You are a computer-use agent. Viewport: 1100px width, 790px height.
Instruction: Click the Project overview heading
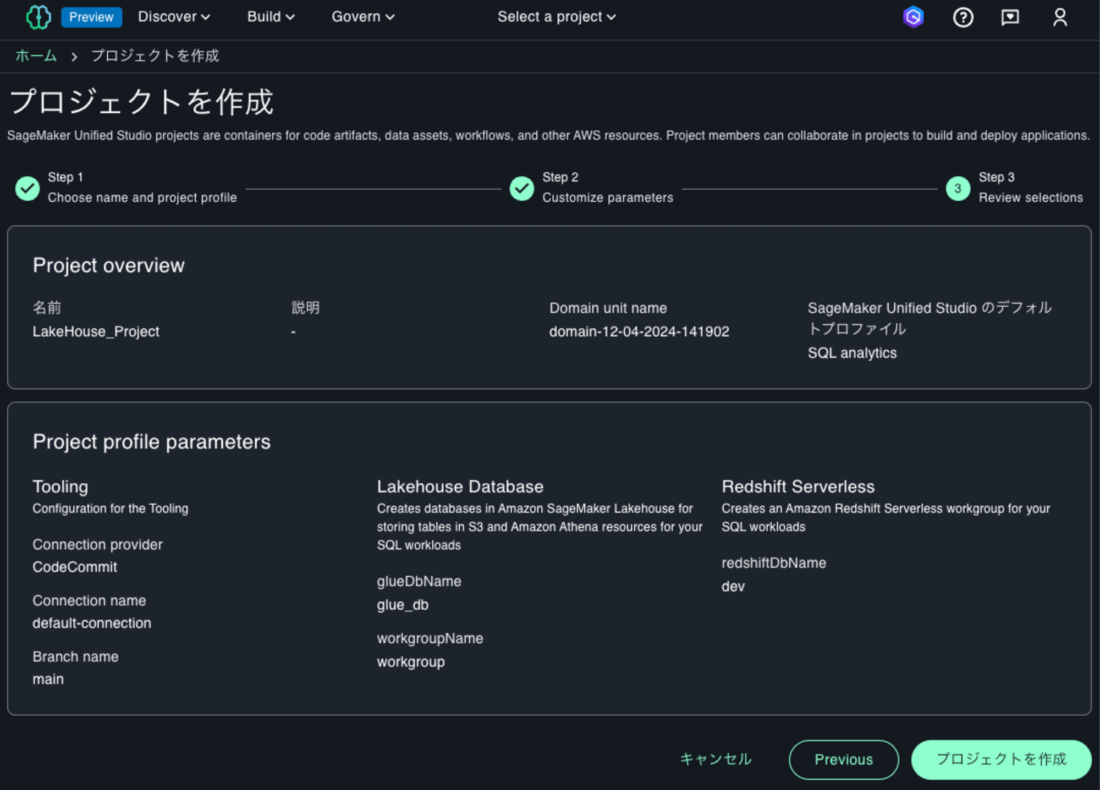pos(109,266)
